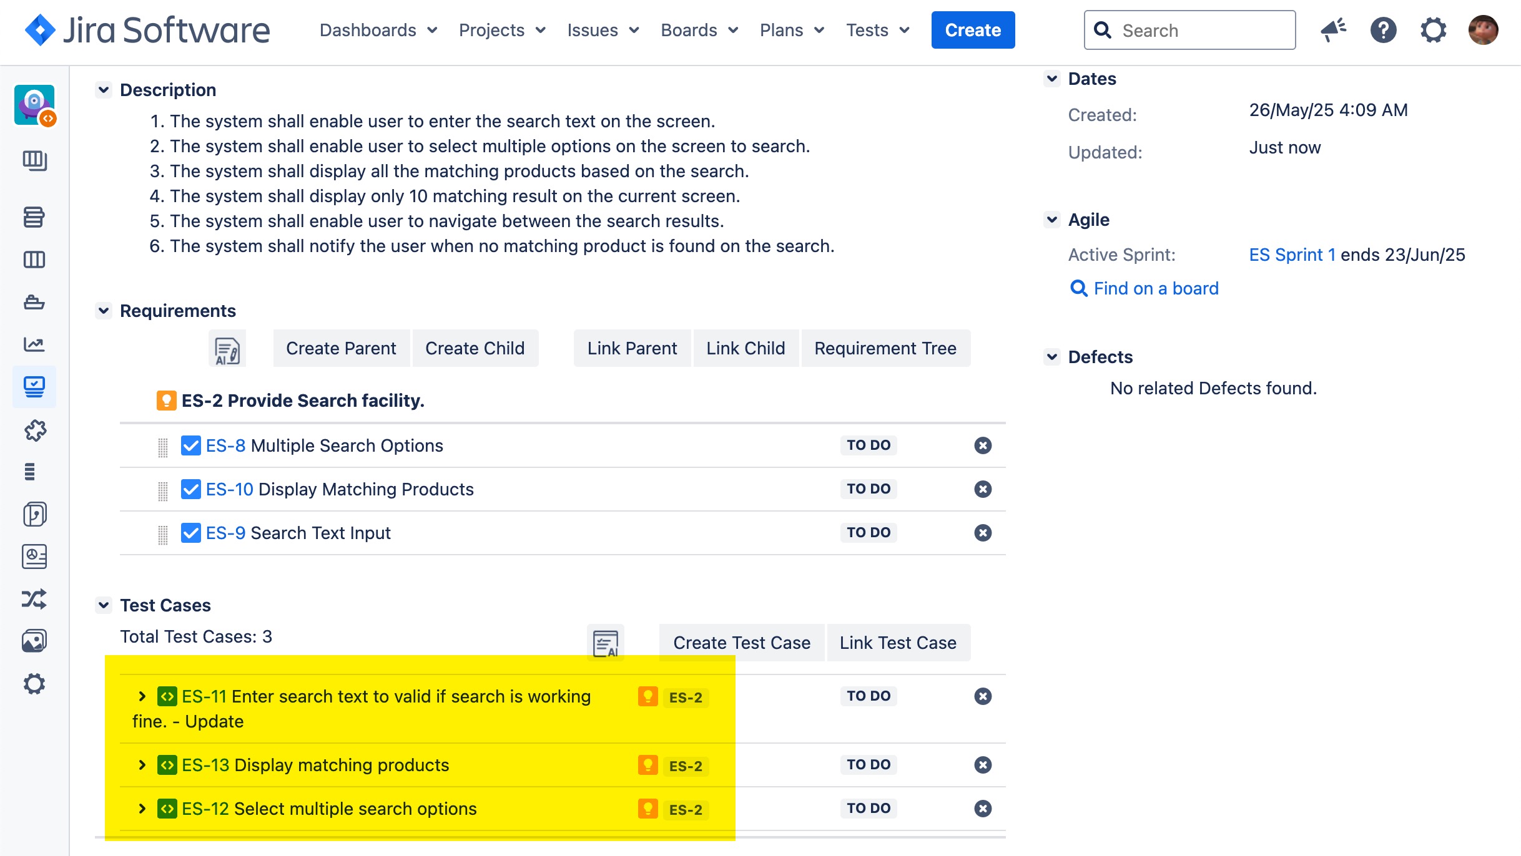Open the Tests menu
Viewport: 1521px width, 856px height.
click(877, 30)
